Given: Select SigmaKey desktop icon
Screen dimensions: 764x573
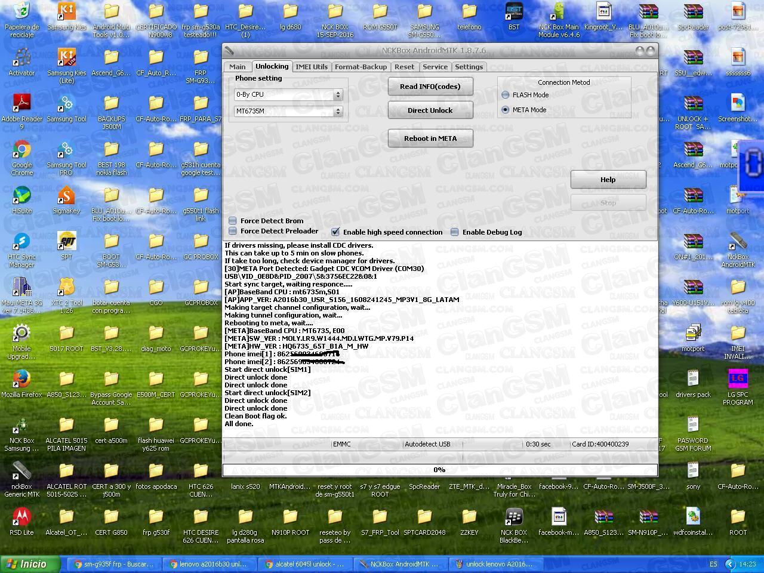Looking at the screenshot, I should click(66, 200).
